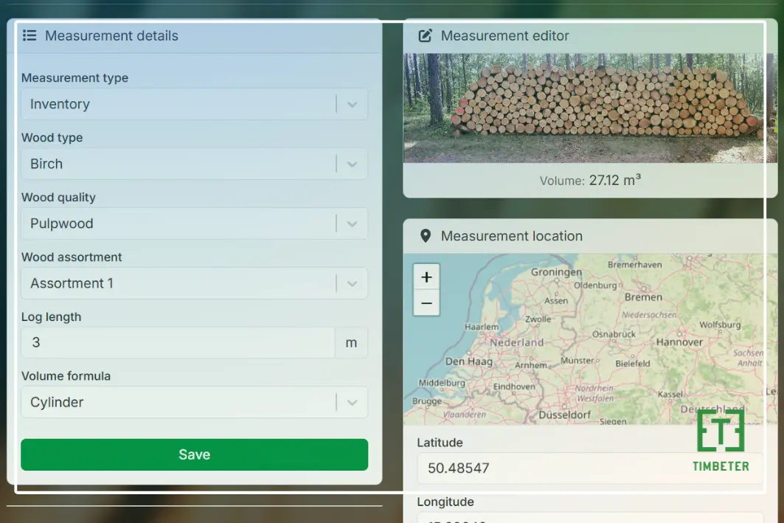Click the Latitude input field
784x523 pixels.
pos(590,468)
